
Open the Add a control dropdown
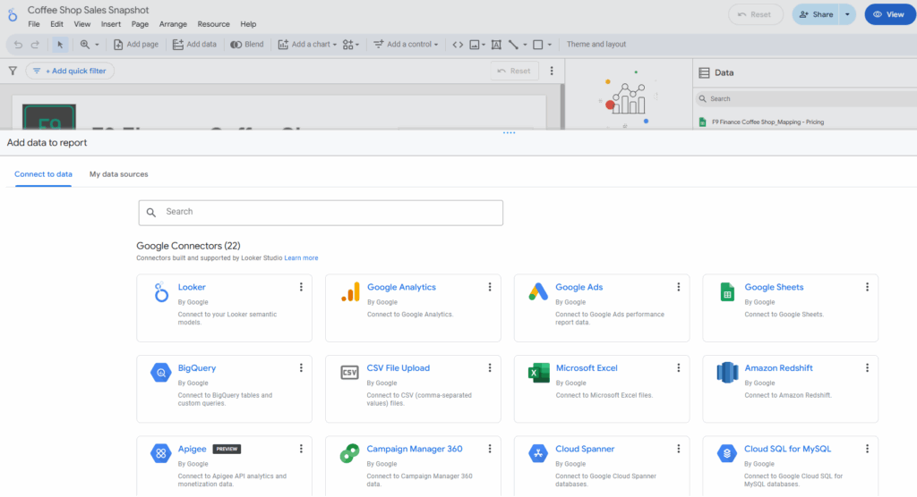pos(406,45)
